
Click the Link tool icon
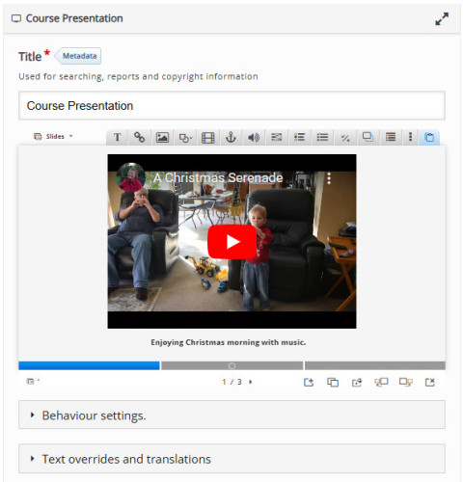point(139,138)
